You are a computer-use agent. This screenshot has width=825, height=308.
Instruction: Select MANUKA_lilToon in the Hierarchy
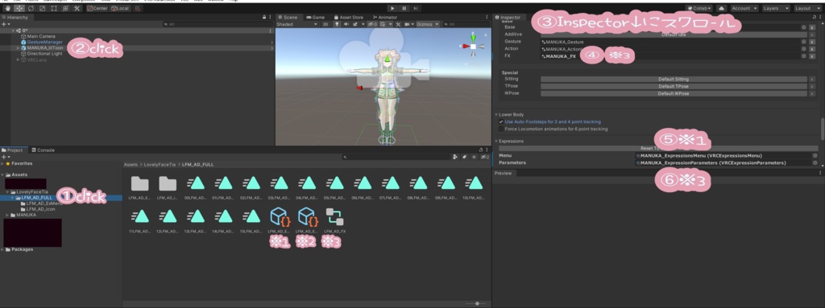point(45,47)
